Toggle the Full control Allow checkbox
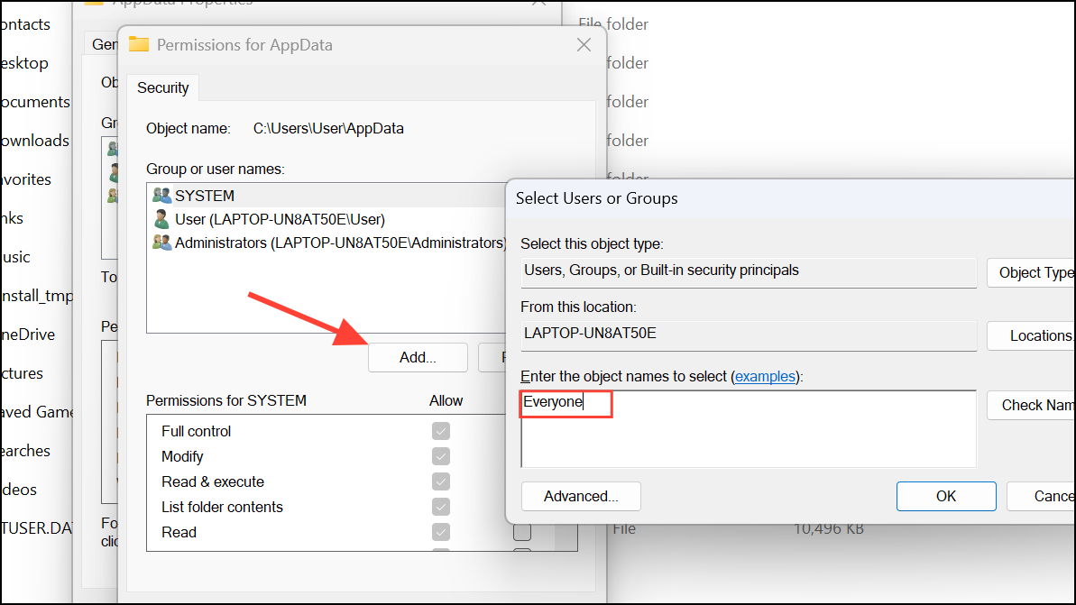The height and width of the screenshot is (605, 1076). tap(440, 431)
